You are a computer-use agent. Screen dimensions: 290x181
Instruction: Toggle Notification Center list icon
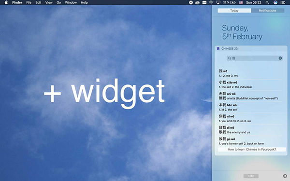283,2
